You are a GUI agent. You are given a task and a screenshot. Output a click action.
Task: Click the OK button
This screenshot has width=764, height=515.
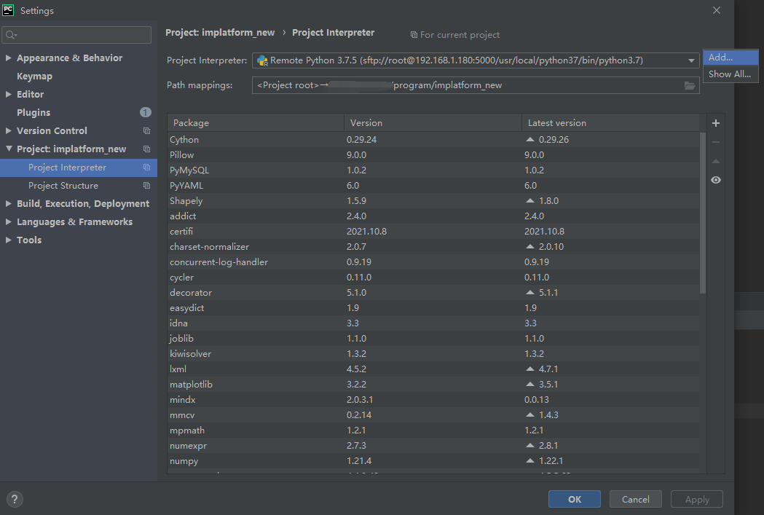pyautogui.click(x=575, y=500)
